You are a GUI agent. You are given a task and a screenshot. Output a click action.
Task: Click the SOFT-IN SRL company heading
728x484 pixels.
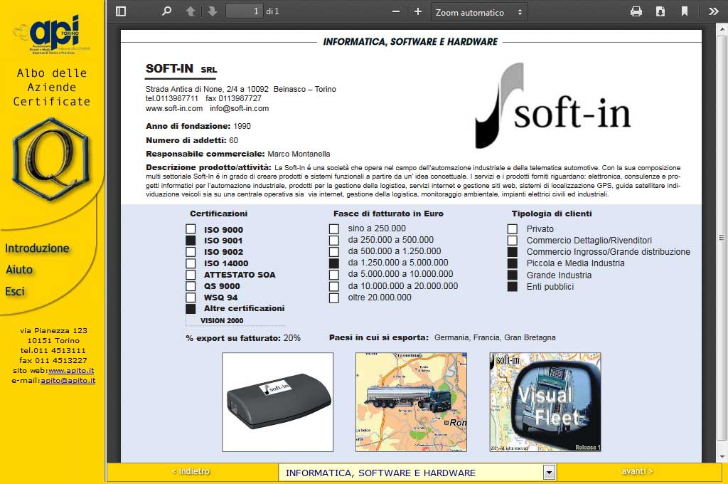click(181, 69)
